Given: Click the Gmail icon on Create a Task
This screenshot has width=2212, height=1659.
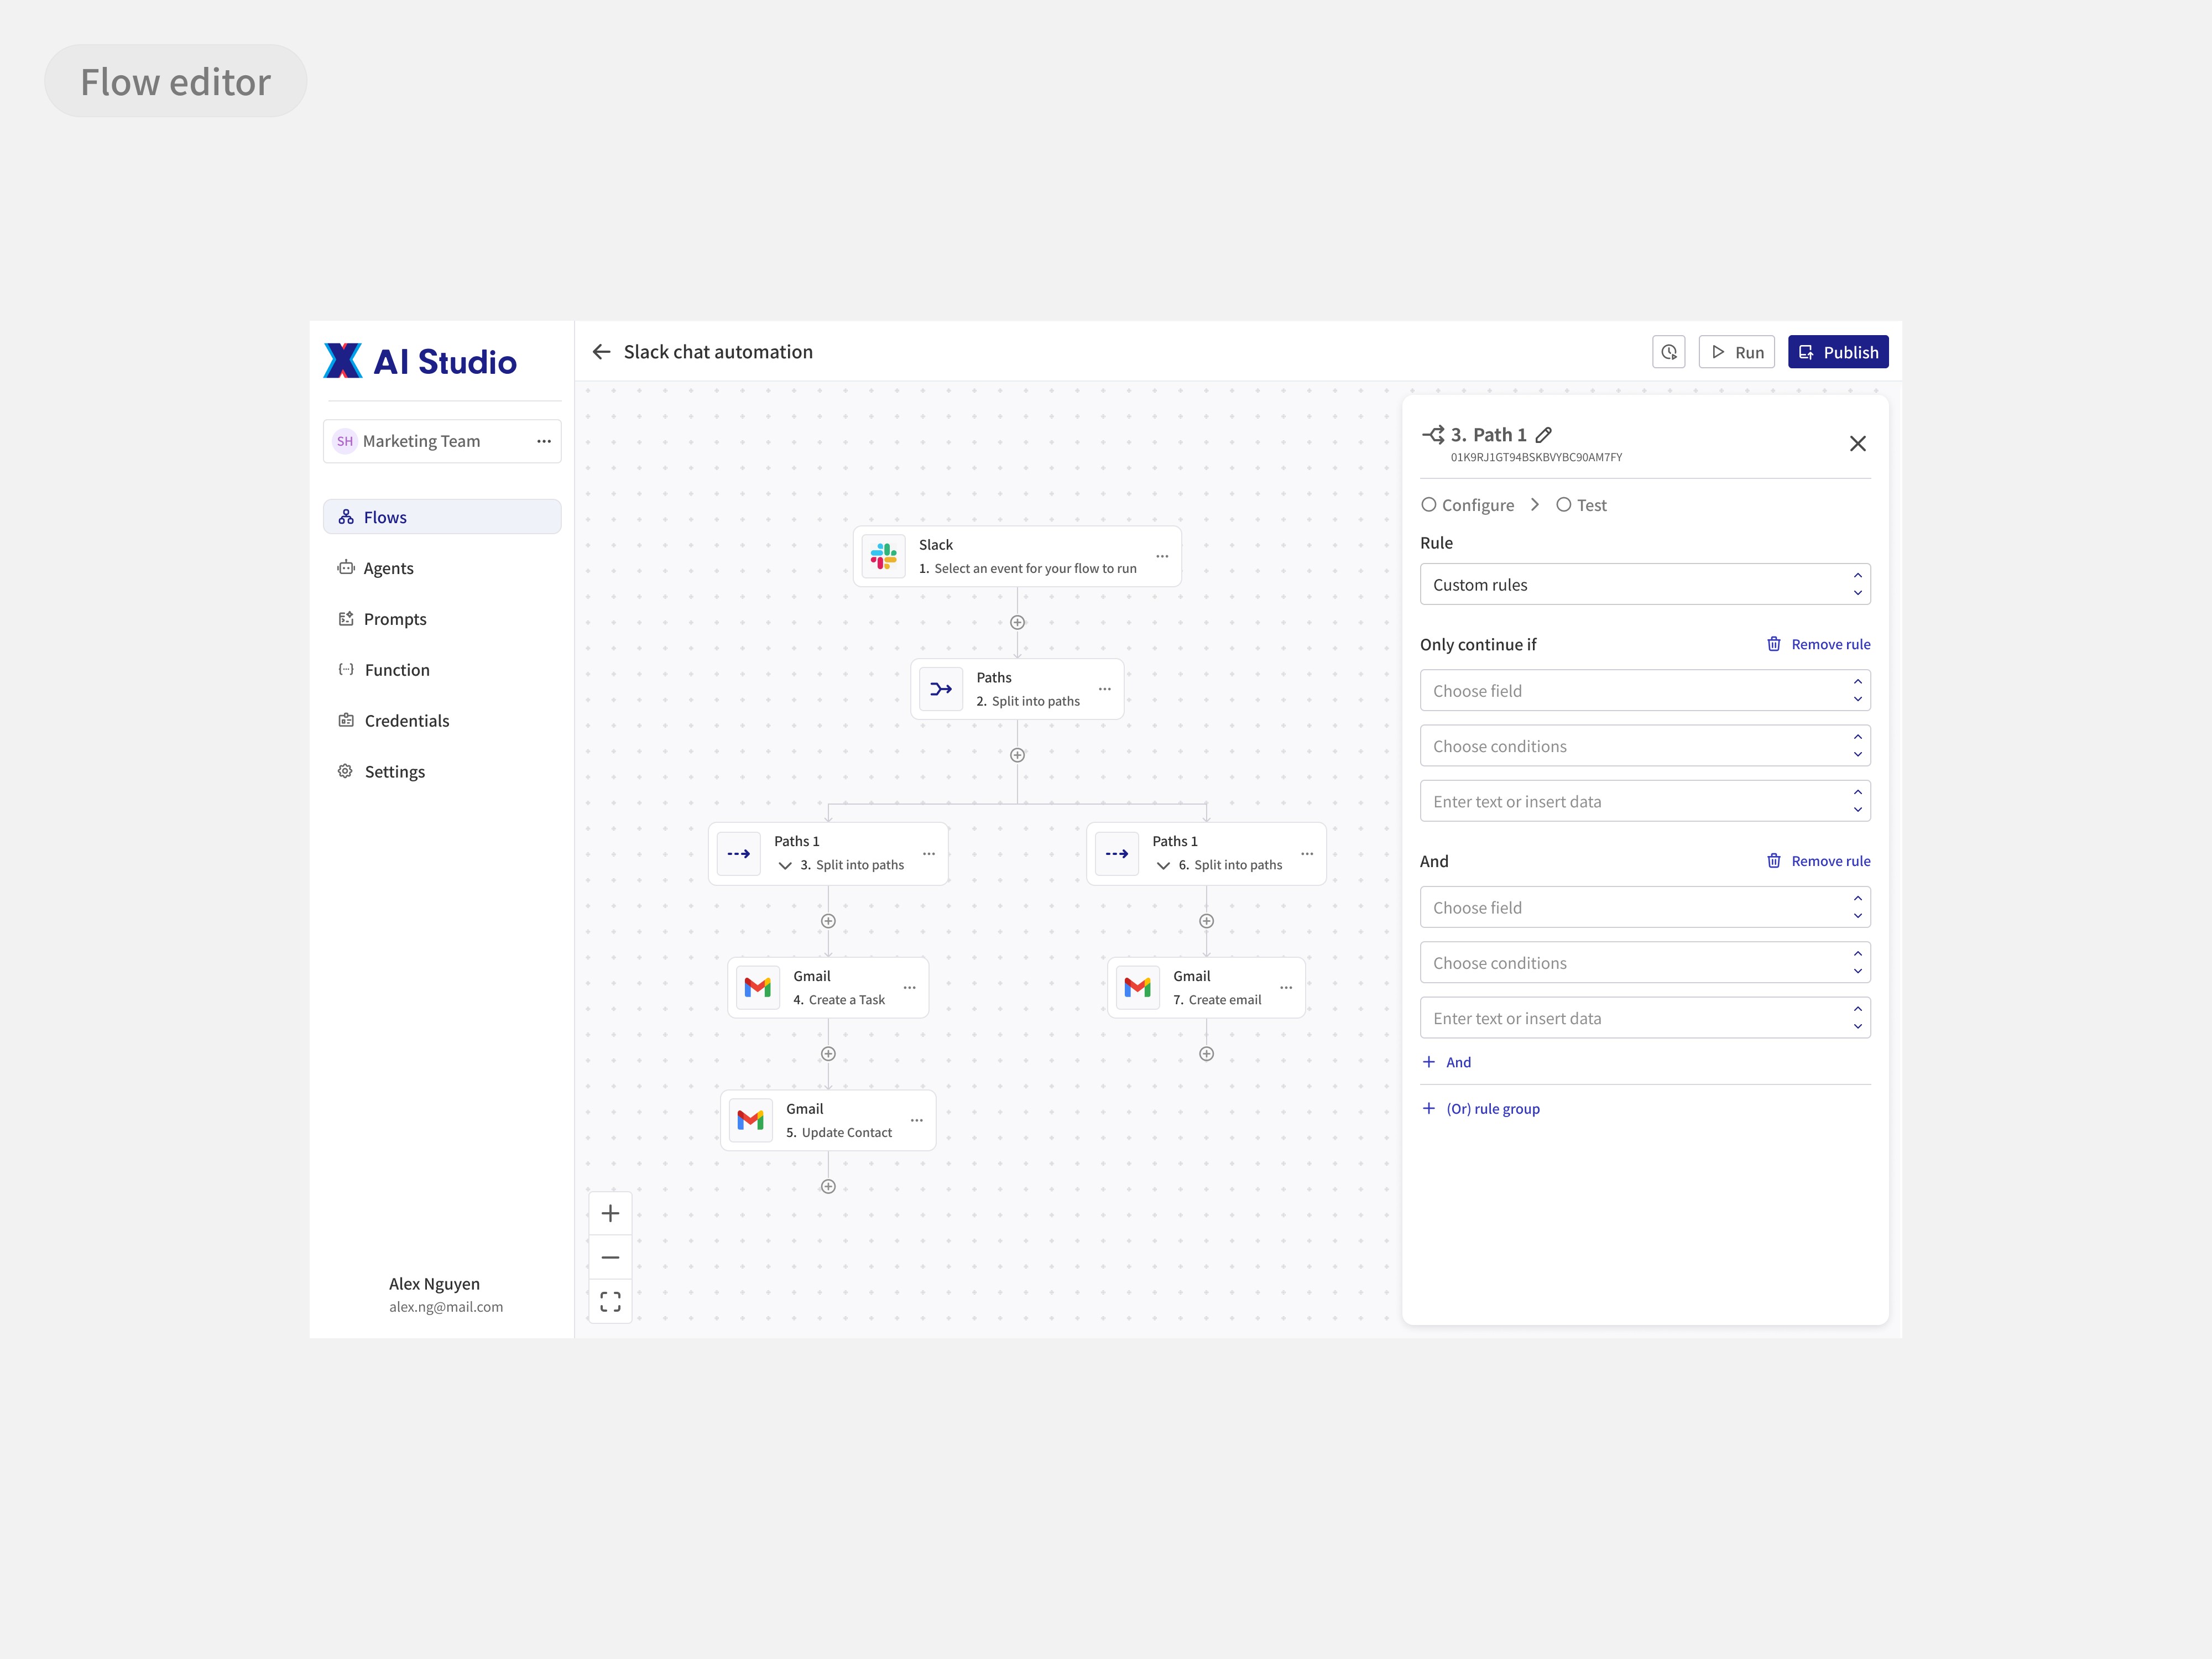Looking at the screenshot, I should pos(758,988).
